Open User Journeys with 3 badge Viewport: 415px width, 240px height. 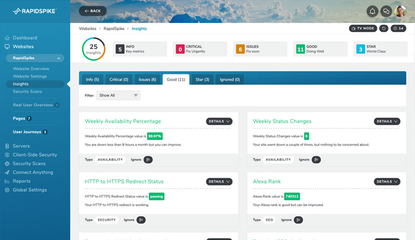coord(30,132)
